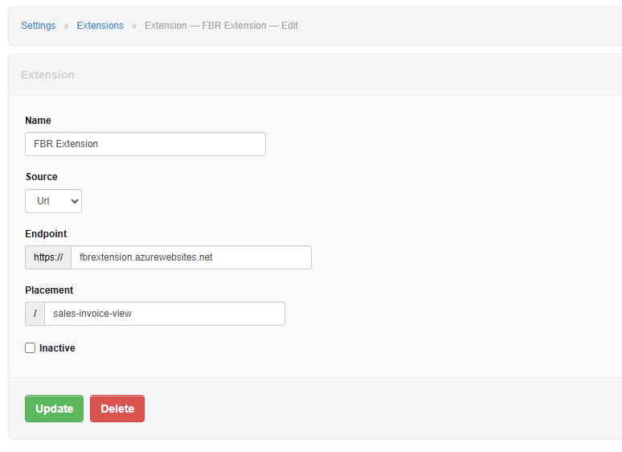Click the Name label

(x=38, y=121)
